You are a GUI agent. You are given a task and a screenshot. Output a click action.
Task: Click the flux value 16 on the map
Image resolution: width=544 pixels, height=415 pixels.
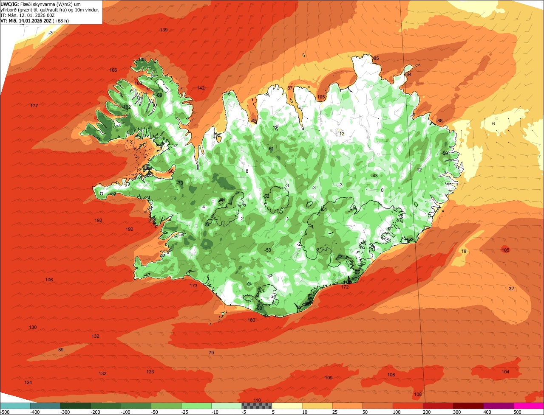tap(228, 94)
